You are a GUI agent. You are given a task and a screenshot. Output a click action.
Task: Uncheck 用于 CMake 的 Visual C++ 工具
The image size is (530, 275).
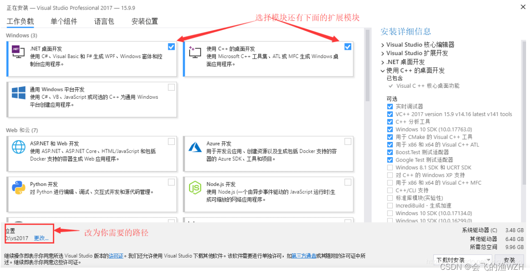coord(390,137)
